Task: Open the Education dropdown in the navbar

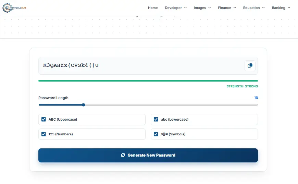Action: [x=254, y=8]
